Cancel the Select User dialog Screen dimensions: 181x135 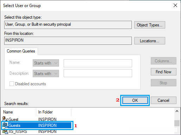(x=163, y=100)
